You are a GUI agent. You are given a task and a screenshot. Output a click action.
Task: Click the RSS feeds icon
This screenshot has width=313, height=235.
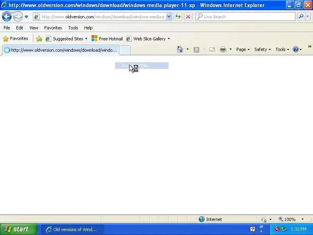point(196,49)
